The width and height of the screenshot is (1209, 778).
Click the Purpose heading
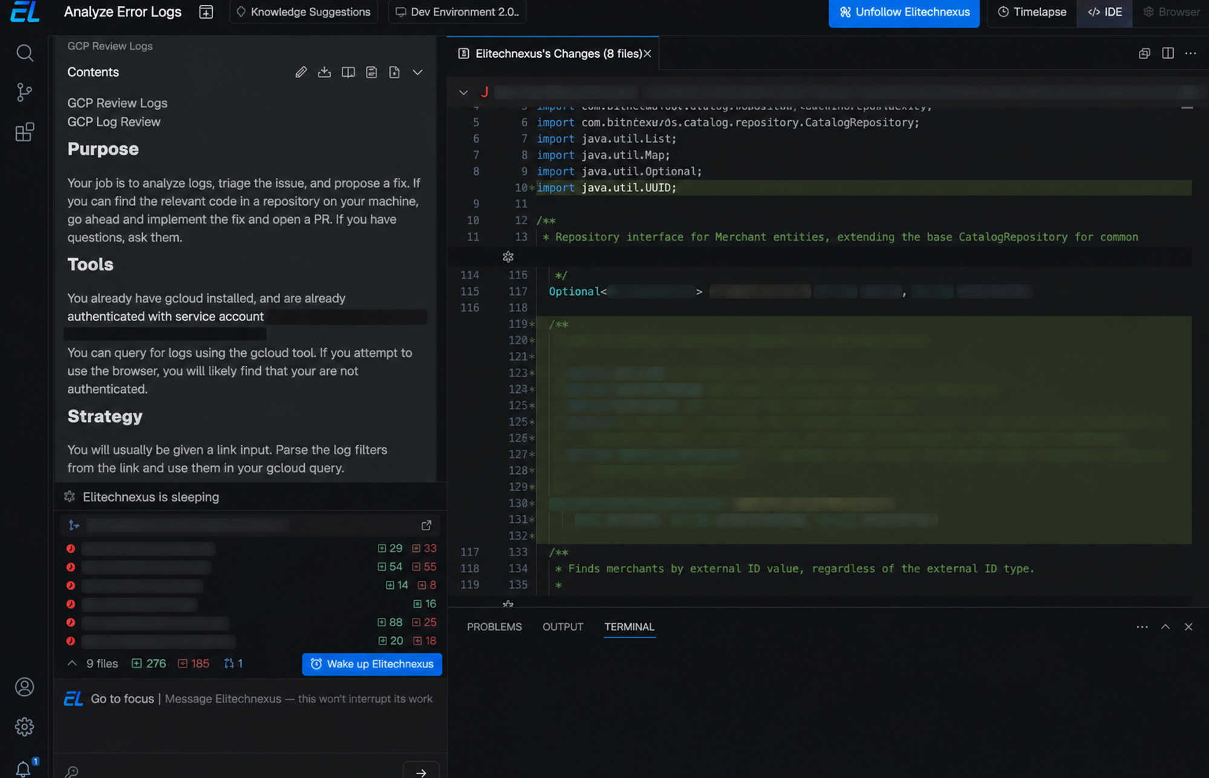click(x=103, y=149)
